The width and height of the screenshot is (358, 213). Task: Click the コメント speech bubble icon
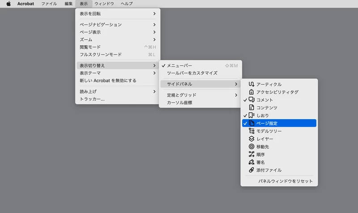251,100
